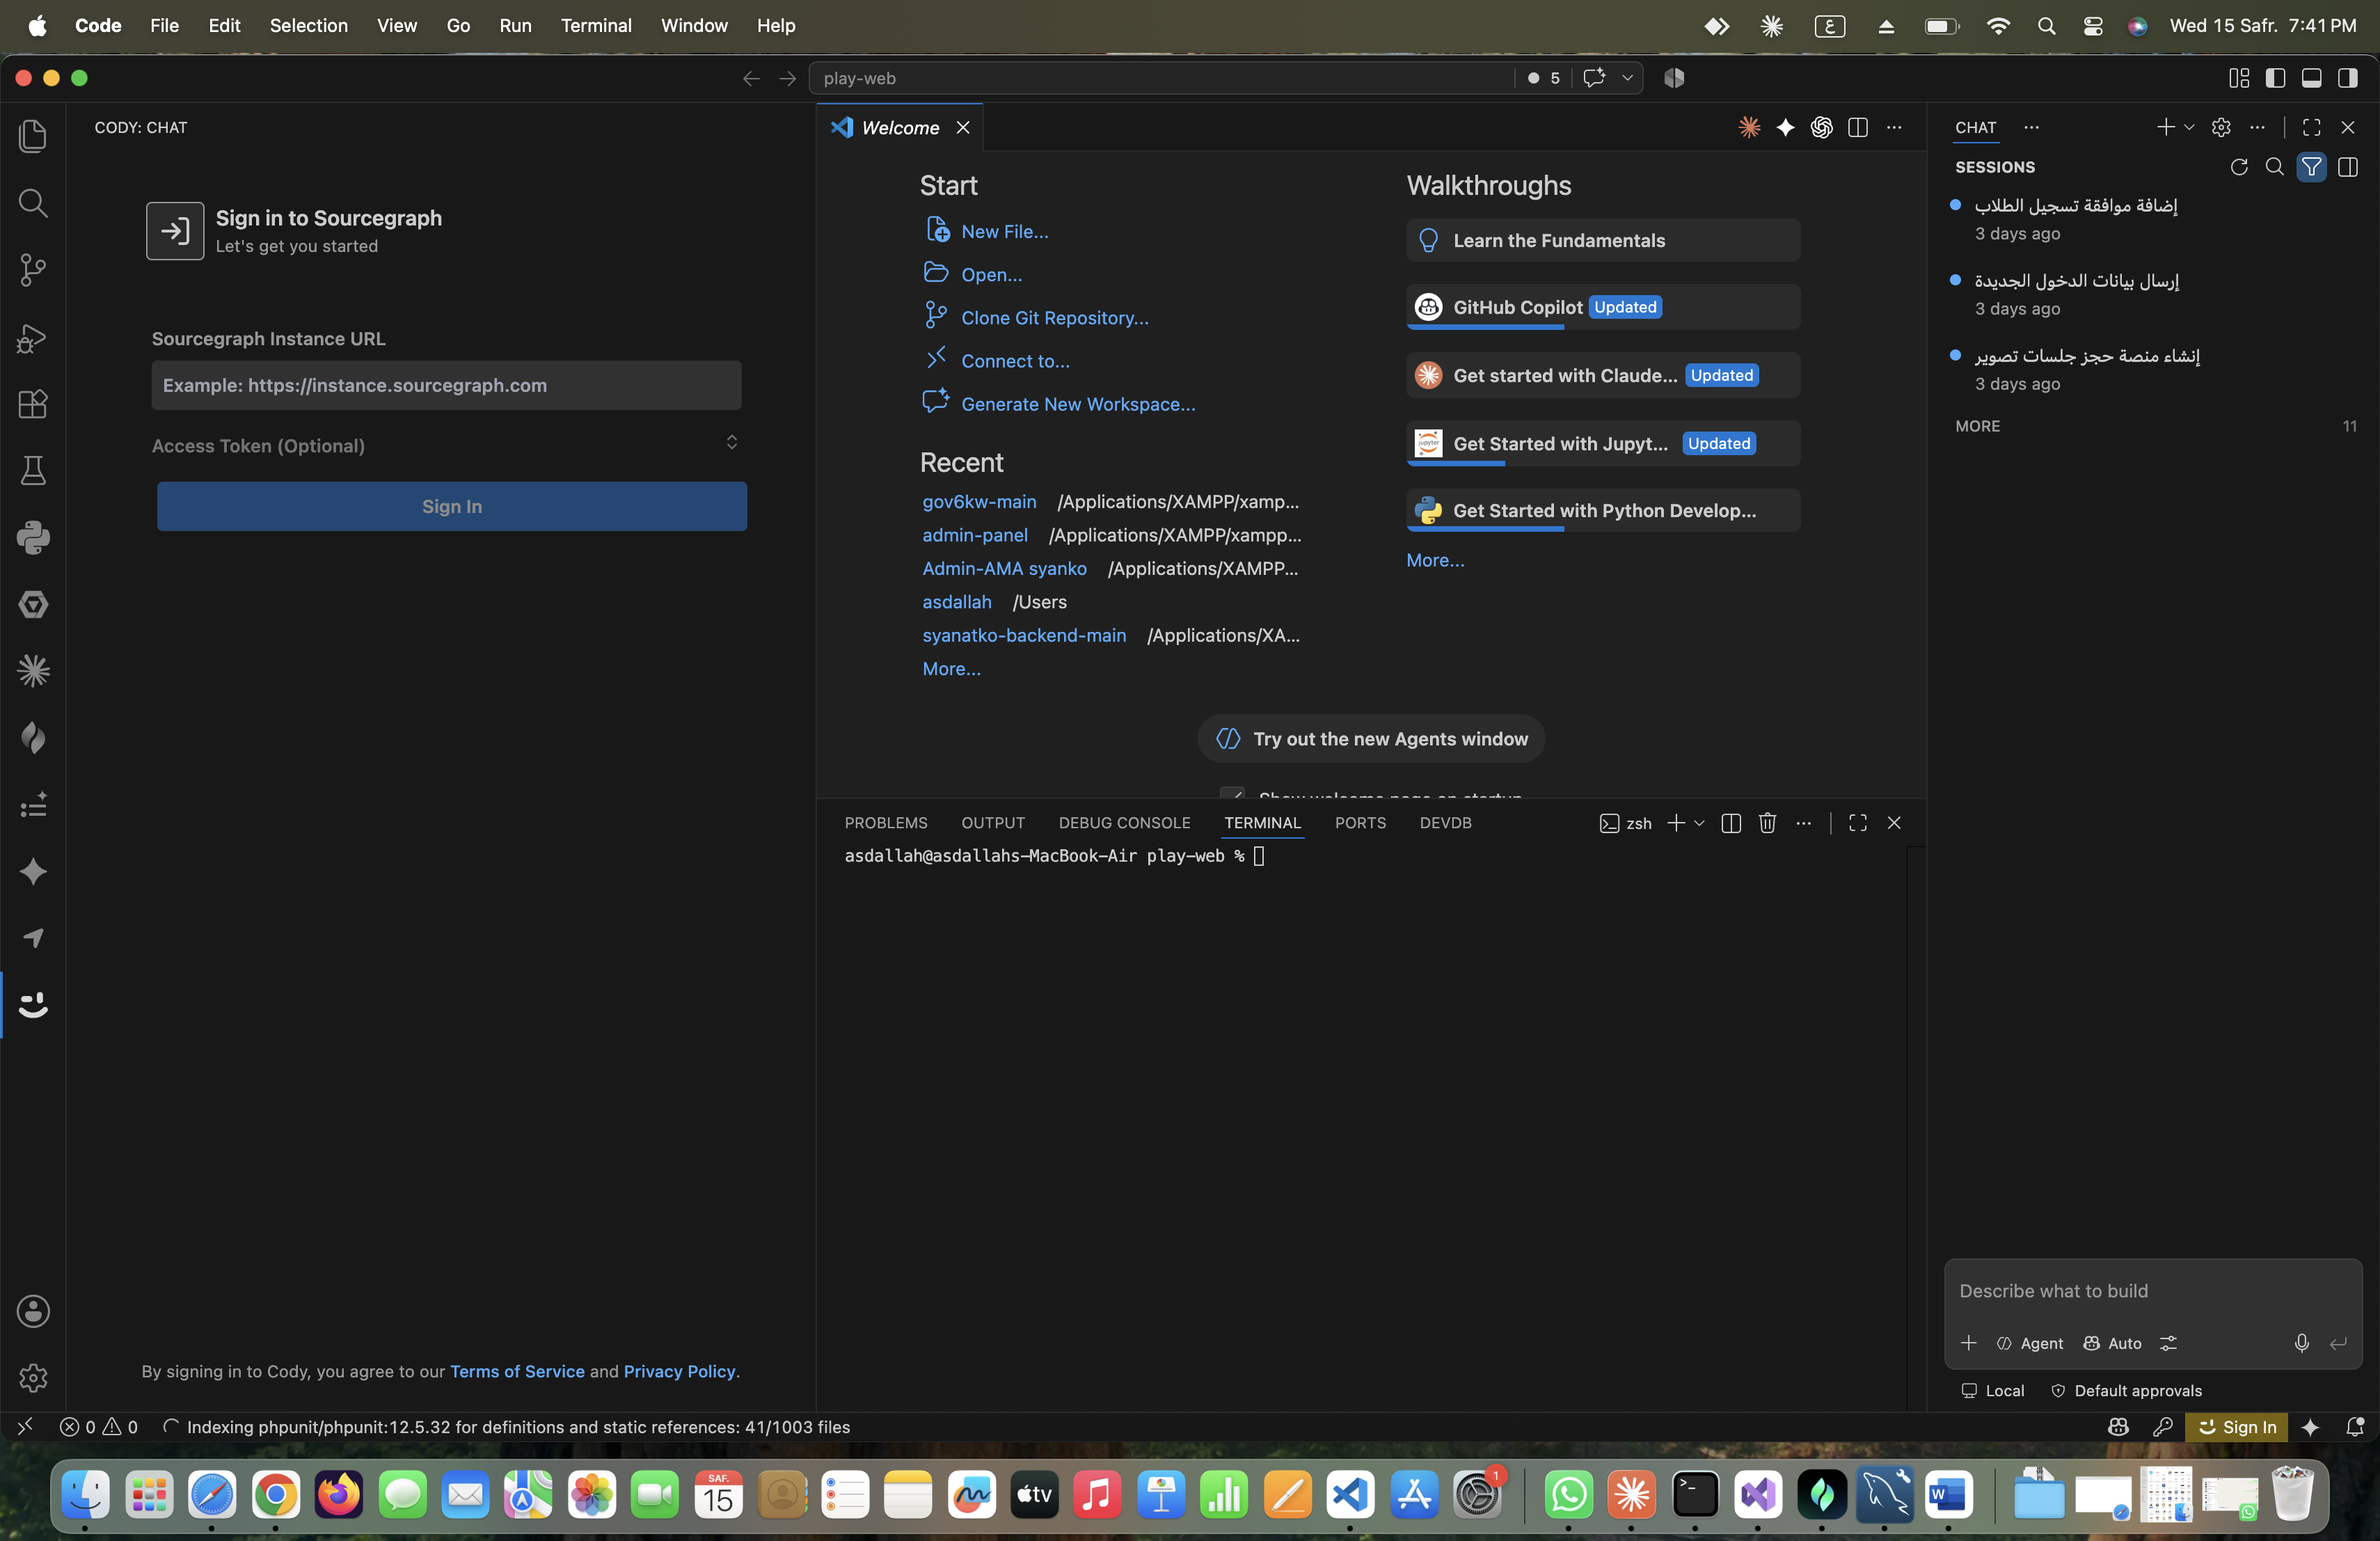The image size is (2380, 1541).
Task: Open the Source Control view
Action: (x=33, y=270)
